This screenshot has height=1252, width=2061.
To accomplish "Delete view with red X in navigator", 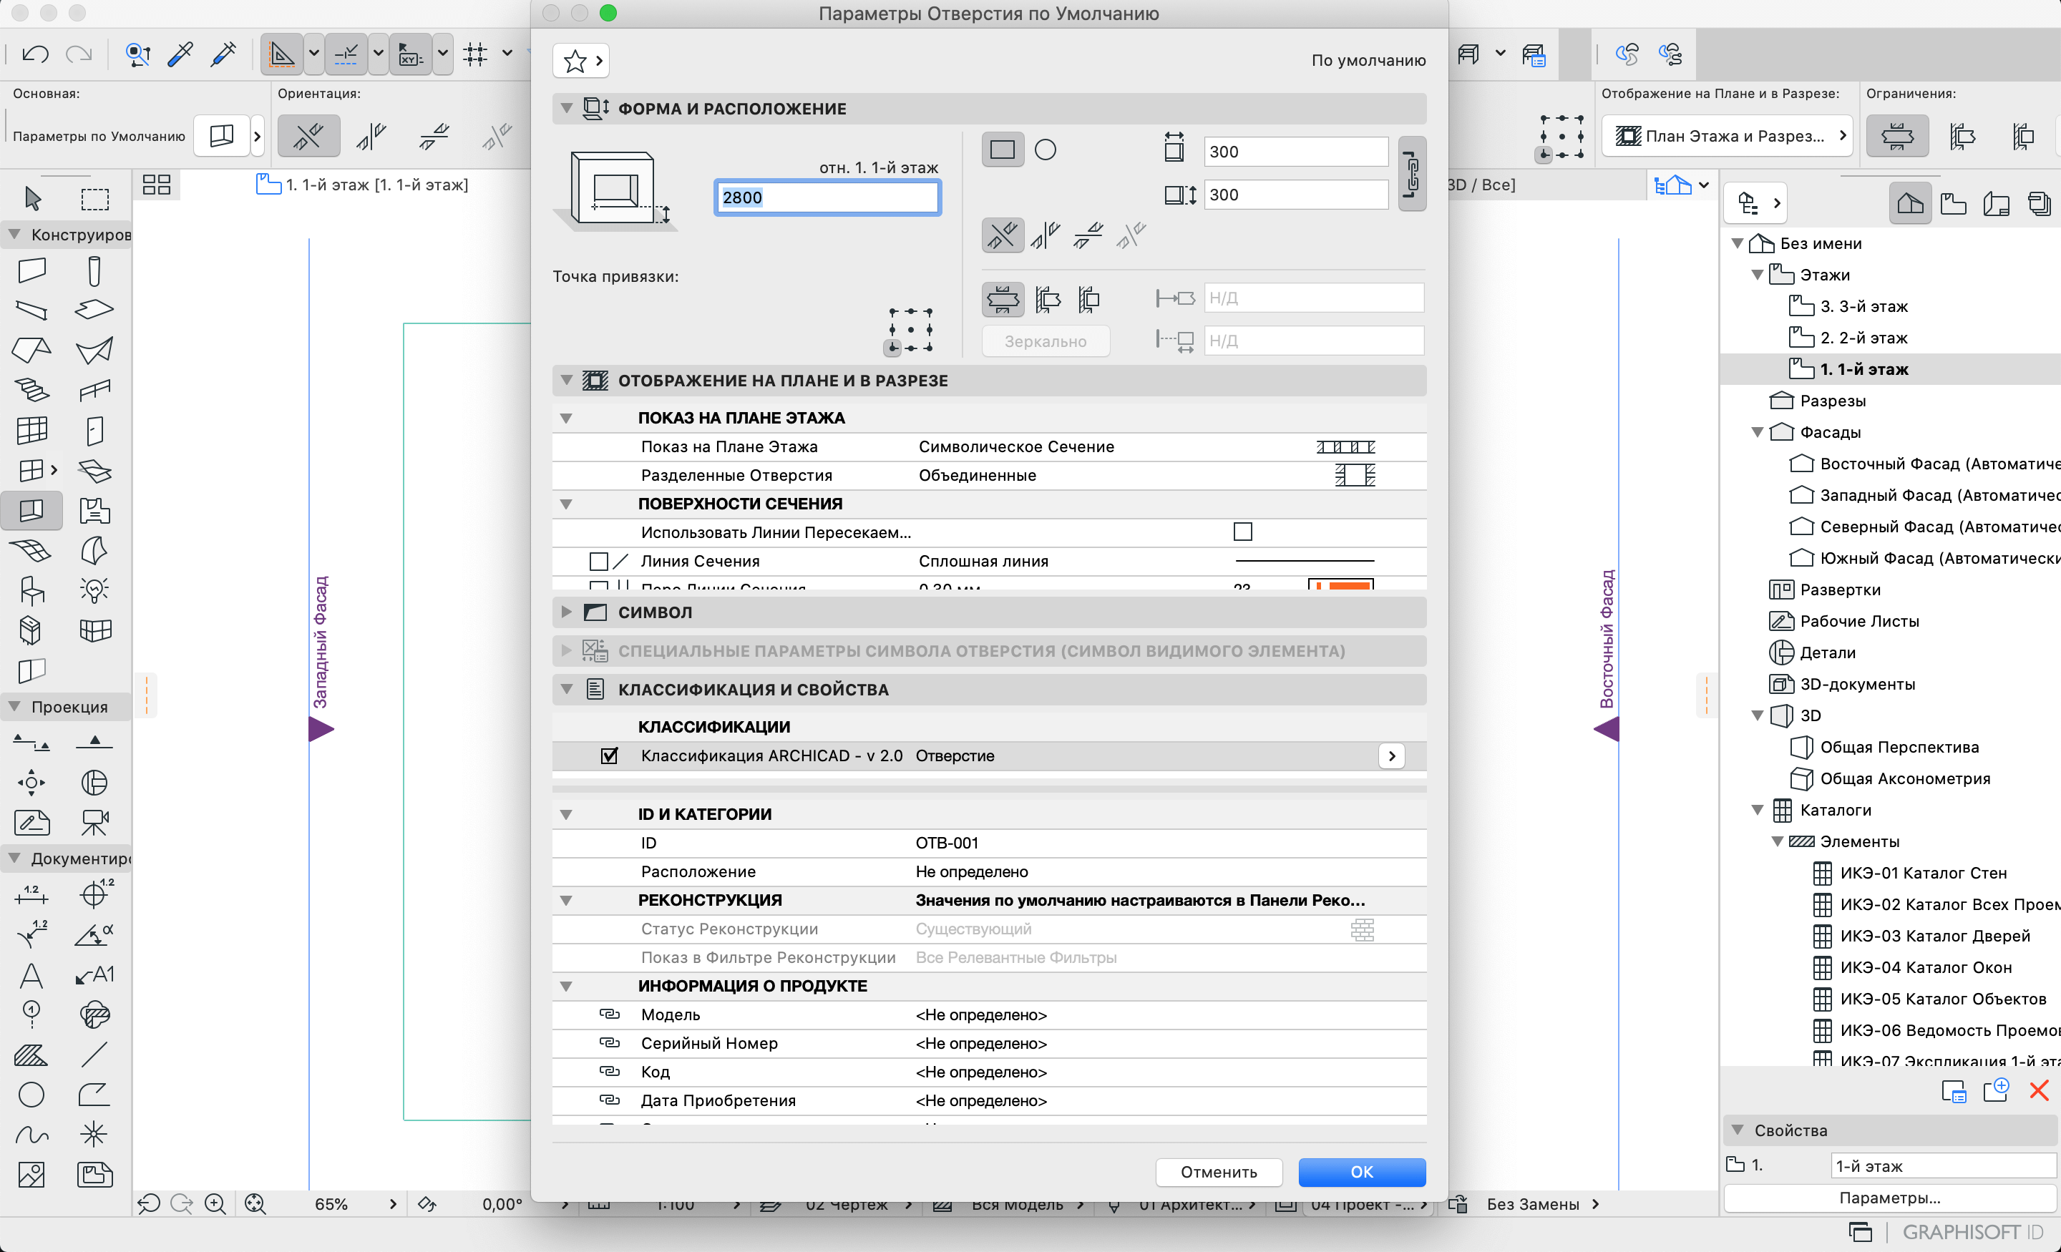I will (x=2038, y=1090).
